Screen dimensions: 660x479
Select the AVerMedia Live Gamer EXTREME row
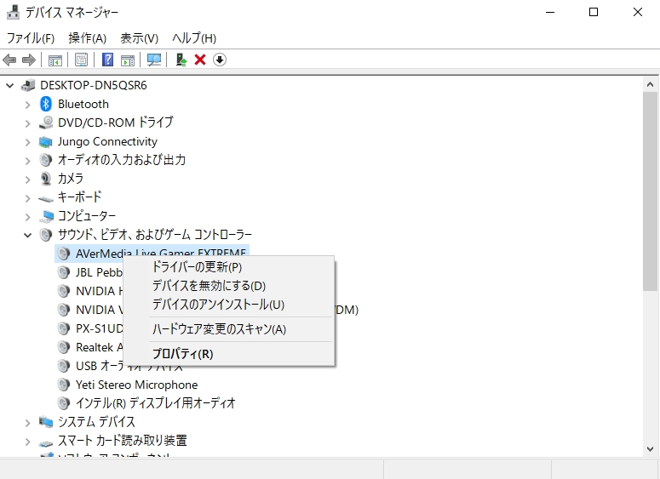click(x=152, y=253)
